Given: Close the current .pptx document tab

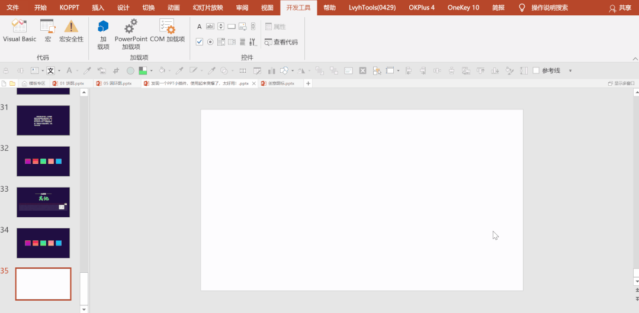Looking at the screenshot, I should 253,83.
